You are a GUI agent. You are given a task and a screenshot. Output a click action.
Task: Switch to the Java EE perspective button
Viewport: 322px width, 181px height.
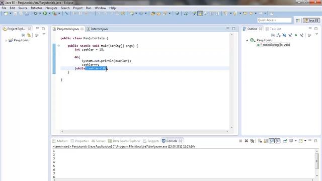coord(311,20)
